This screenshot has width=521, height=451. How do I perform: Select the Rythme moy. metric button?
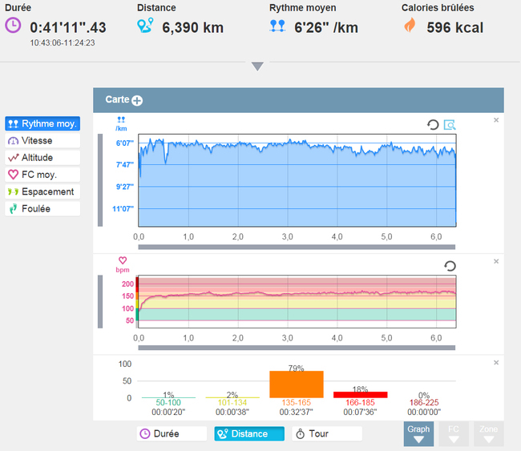[42, 123]
